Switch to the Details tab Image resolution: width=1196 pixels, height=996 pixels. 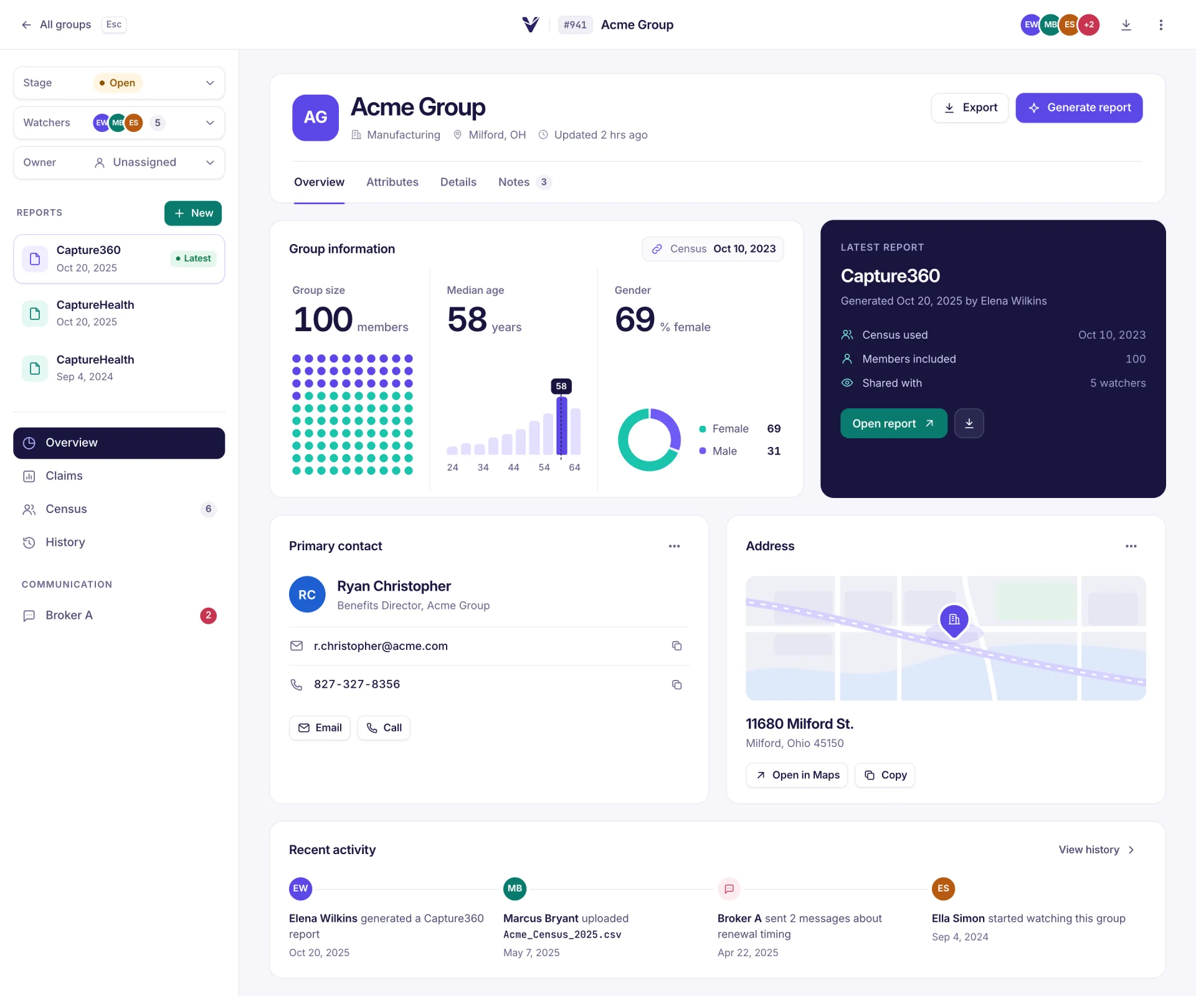click(458, 182)
